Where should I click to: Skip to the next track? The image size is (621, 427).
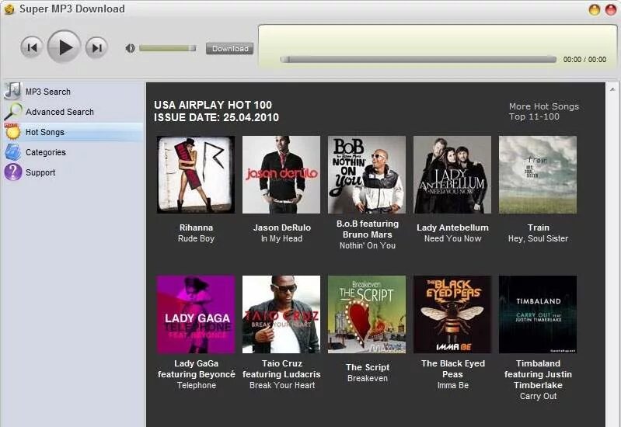tap(96, 47)
